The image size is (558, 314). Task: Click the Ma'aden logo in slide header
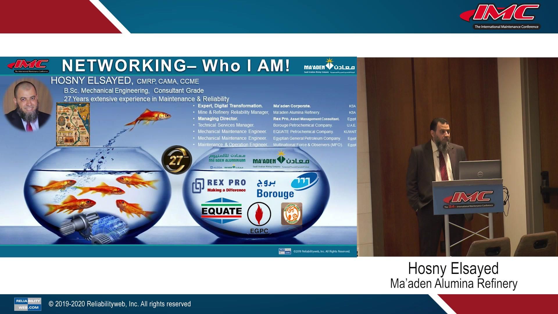pos(329,66)
